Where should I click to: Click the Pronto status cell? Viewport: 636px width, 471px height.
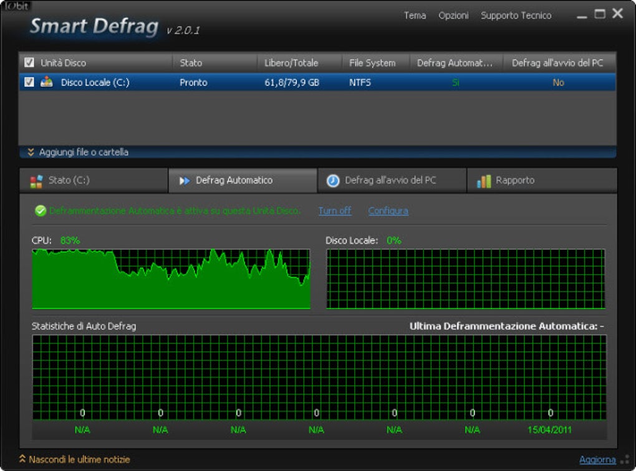[193, 82]
